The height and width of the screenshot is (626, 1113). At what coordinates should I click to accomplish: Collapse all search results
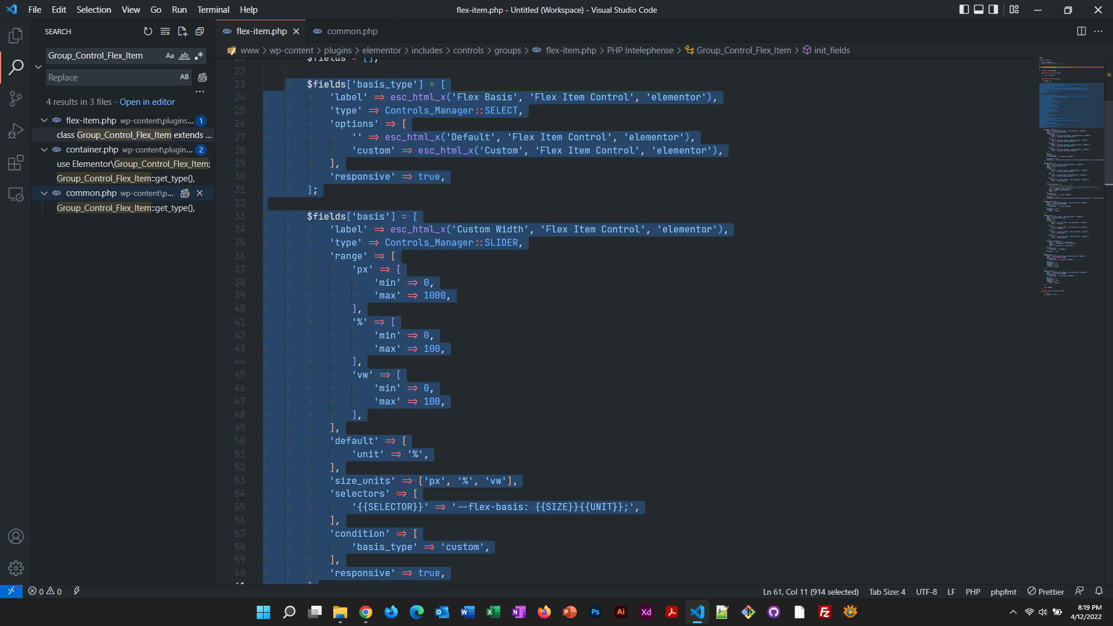point(199,31)
